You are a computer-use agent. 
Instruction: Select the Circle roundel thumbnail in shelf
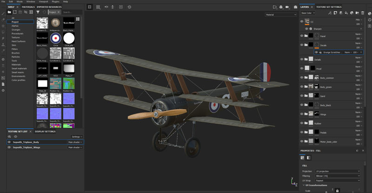[x=56, y=38]
